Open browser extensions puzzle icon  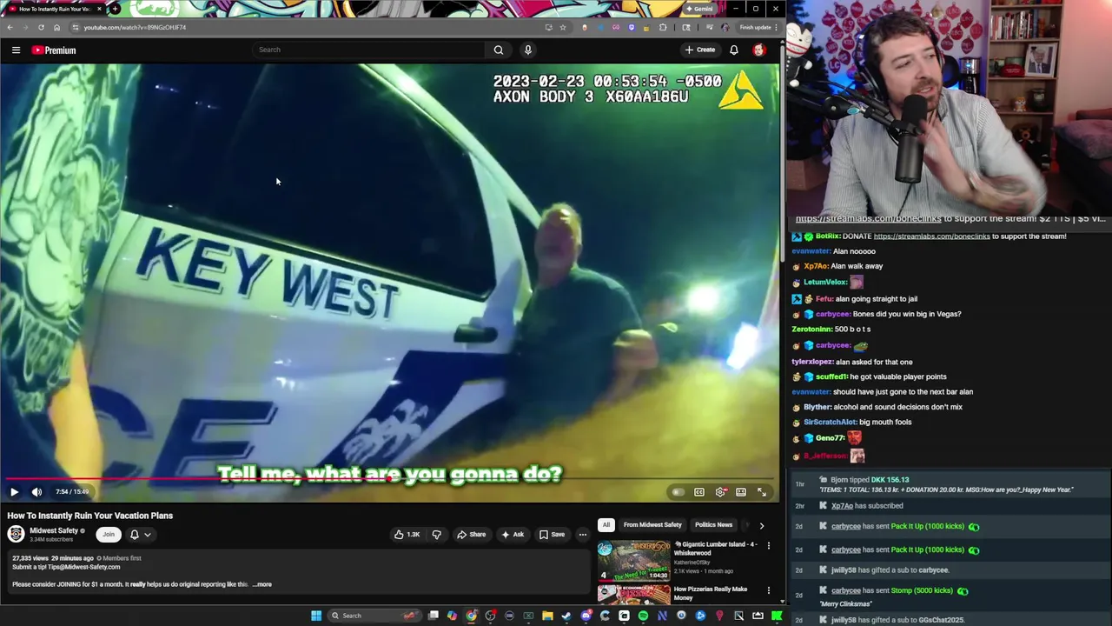pyautogui.click(x=663, y=27)
